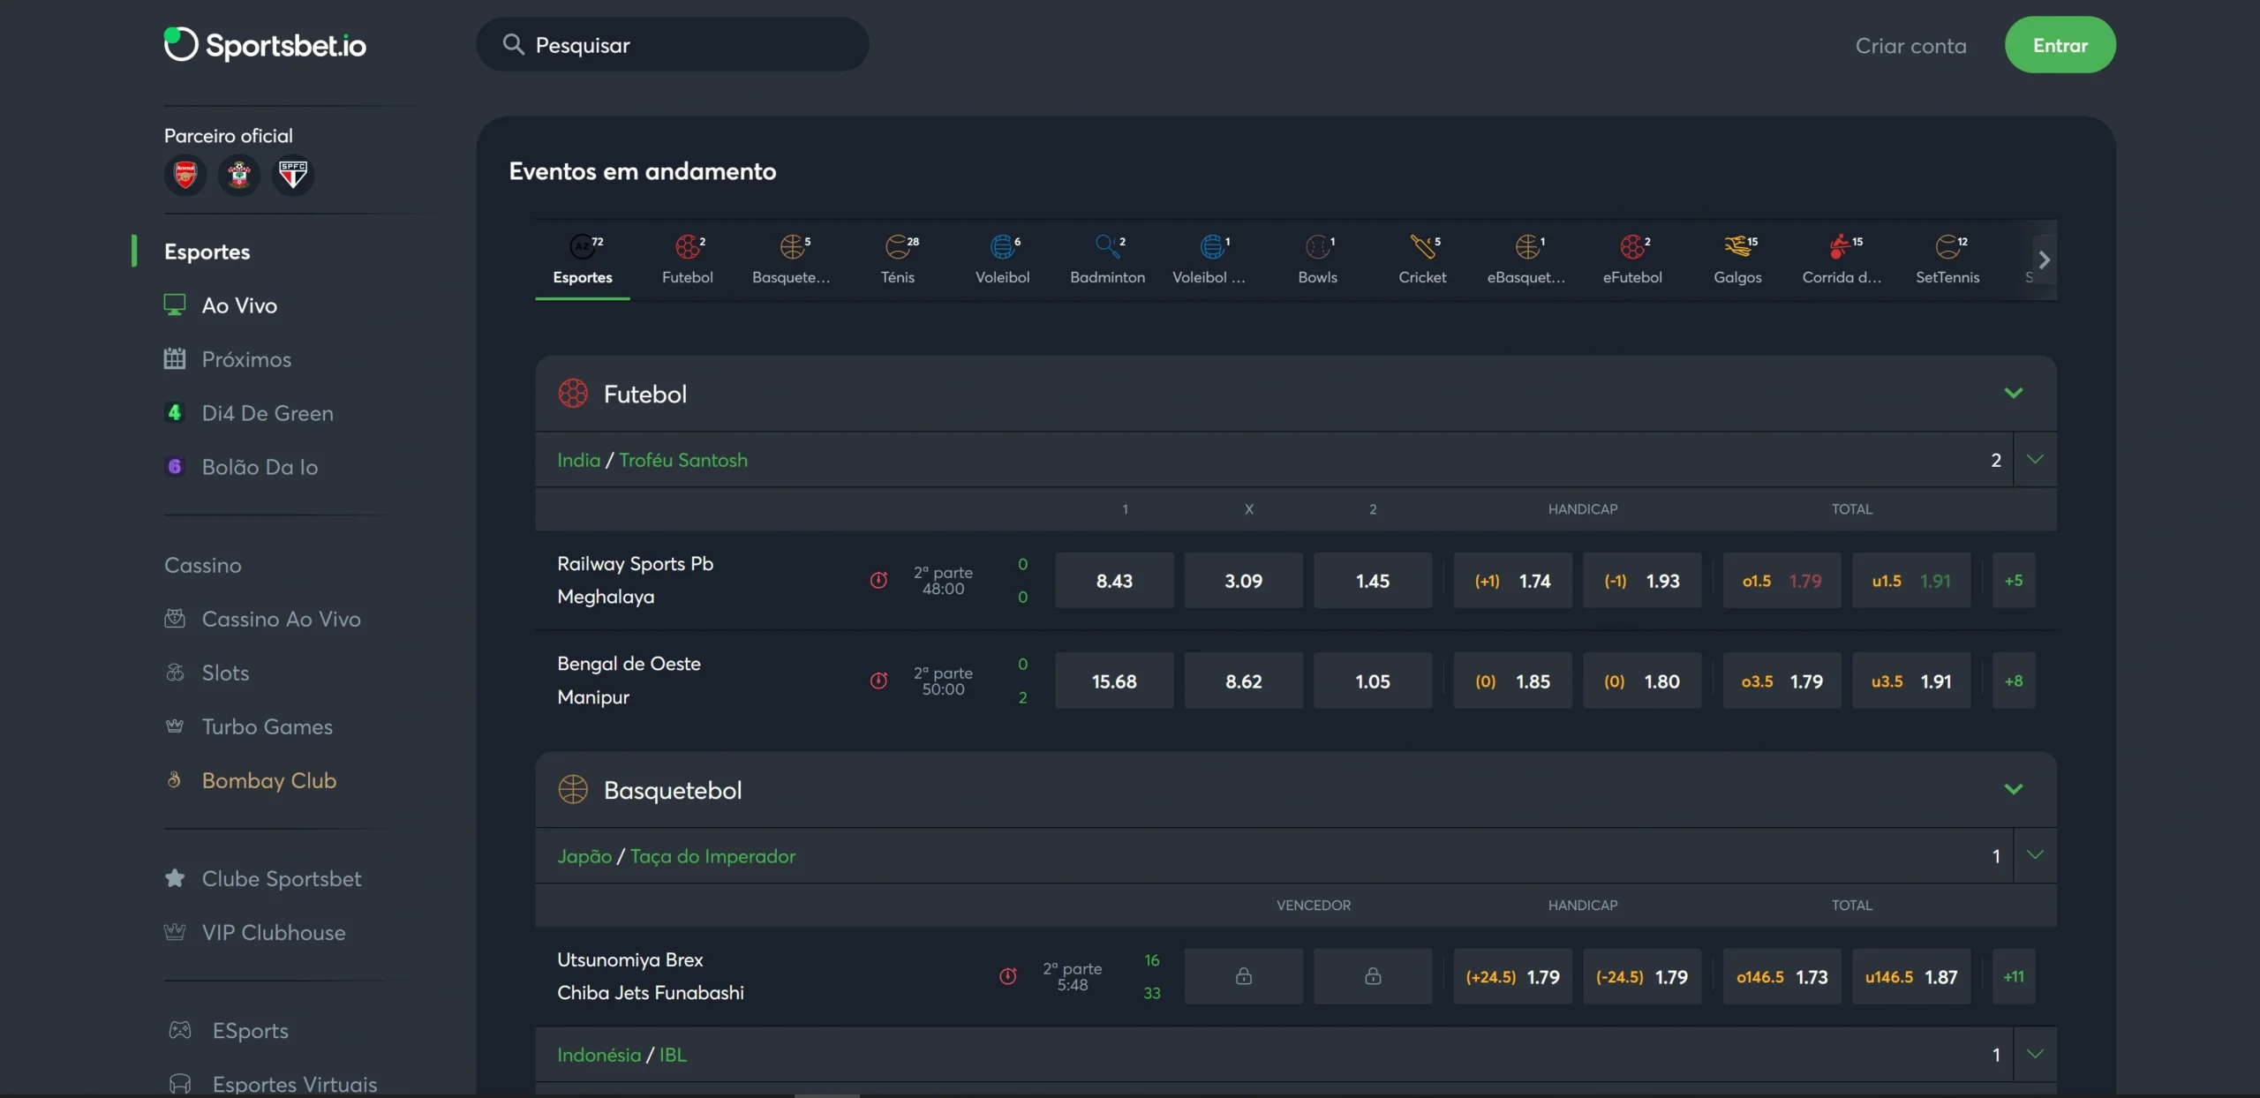This screenshot has width=2260, height=1098.
Task: Select the Próximos calendar icon
Action: [176, 358]
